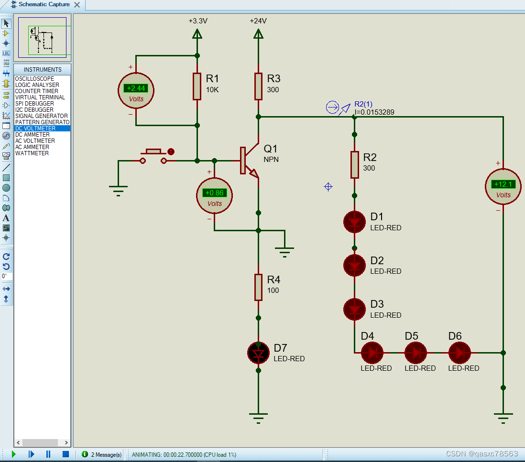Select the Buses Mode tool

6,73
